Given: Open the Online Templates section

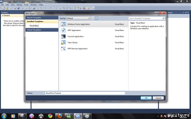Looking at the screenshot, I should 42,30.
